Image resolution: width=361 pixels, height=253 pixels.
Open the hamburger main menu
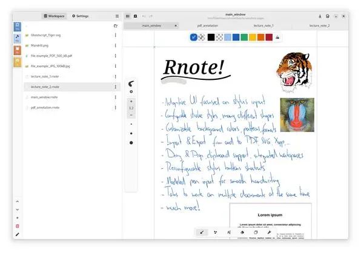pos(117,16)
